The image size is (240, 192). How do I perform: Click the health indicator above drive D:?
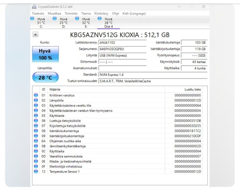click(55, 18)
